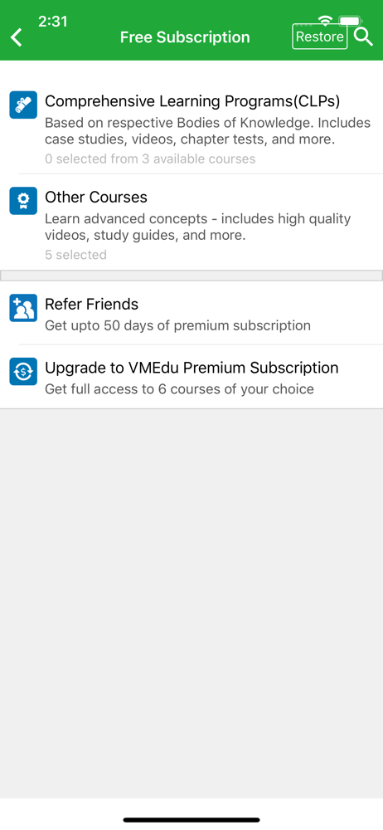Tap the '5 selected' label
The image size is (383, 830).
coord(75,255)
